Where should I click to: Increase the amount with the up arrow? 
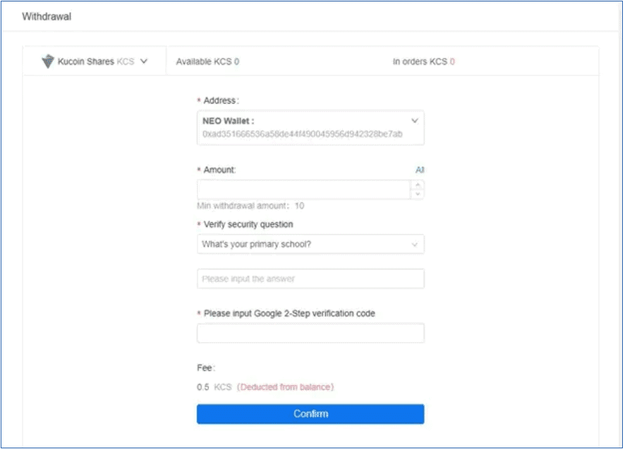tap(418, 185)
